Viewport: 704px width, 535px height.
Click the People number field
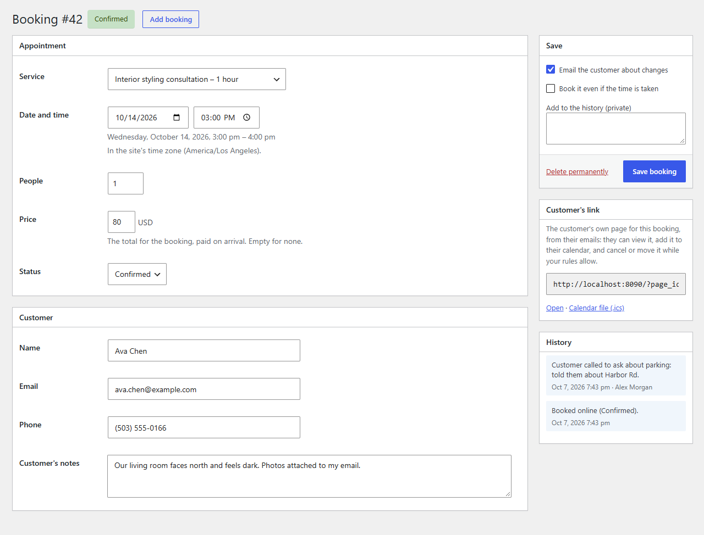[125, 183]
